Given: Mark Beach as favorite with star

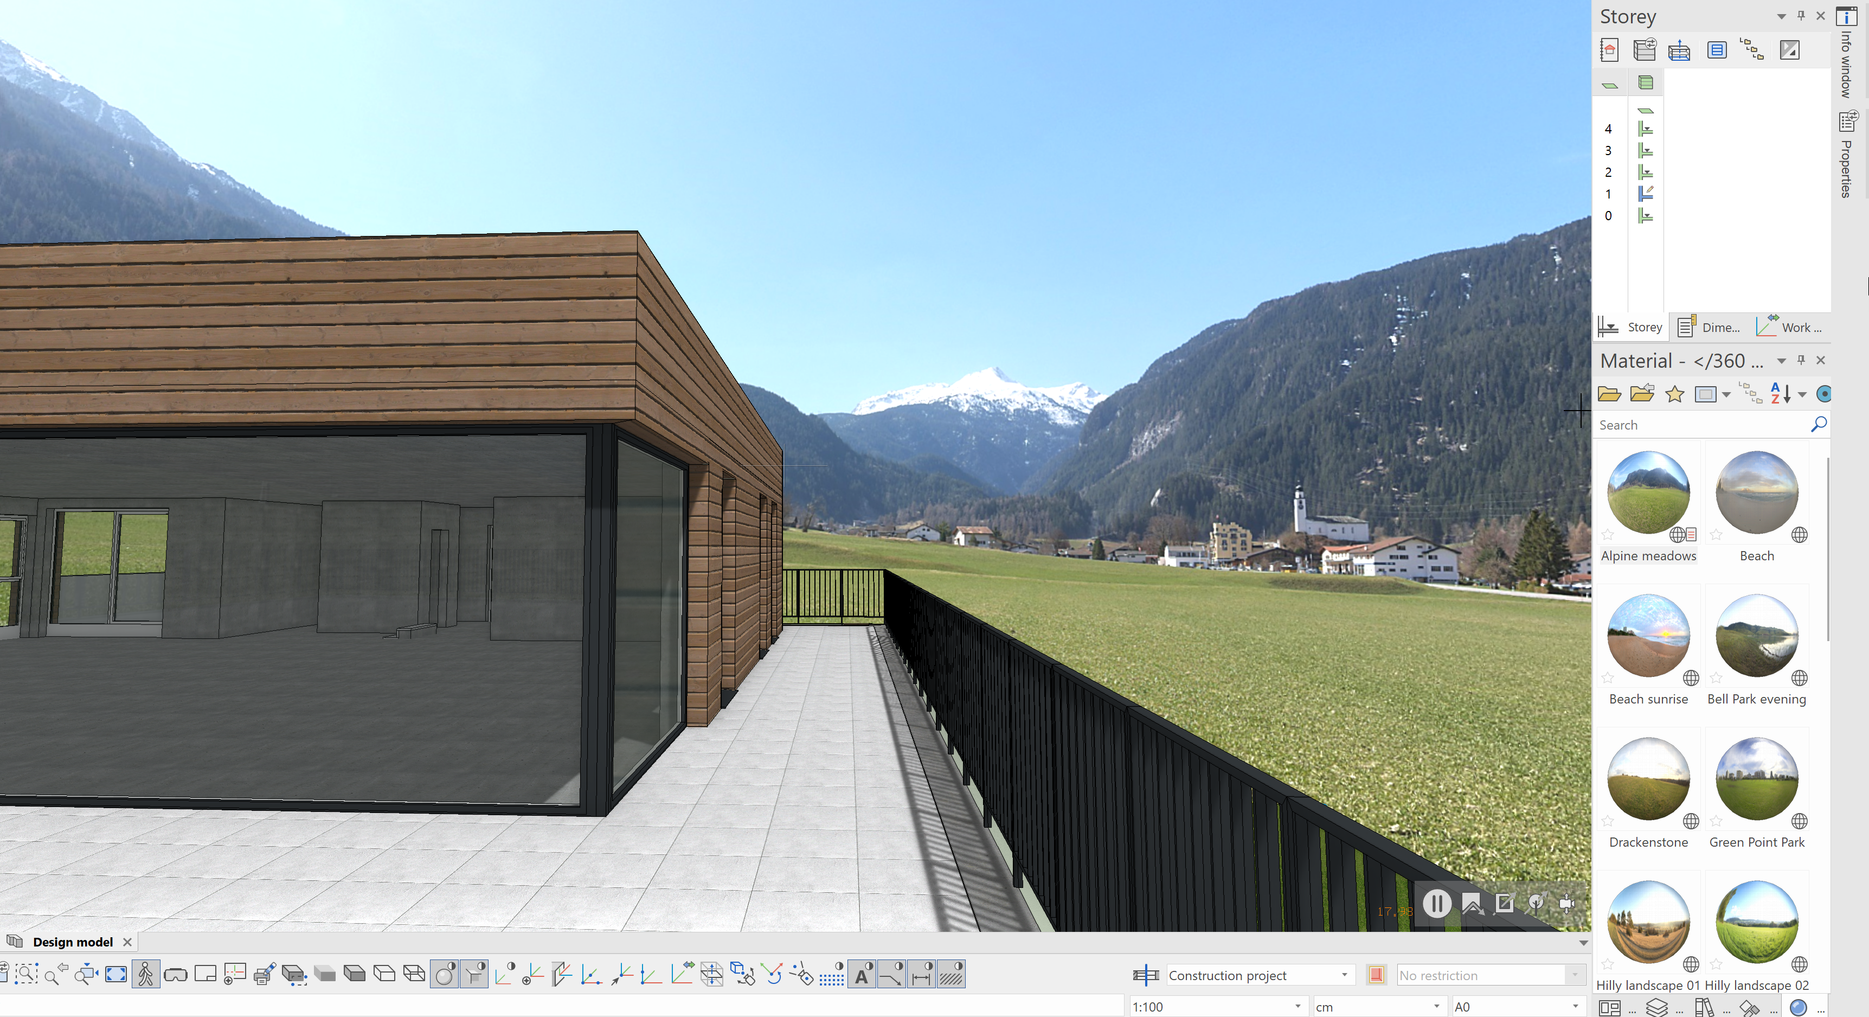Looking at the screenshot, I should click(x=1716, y=535).
